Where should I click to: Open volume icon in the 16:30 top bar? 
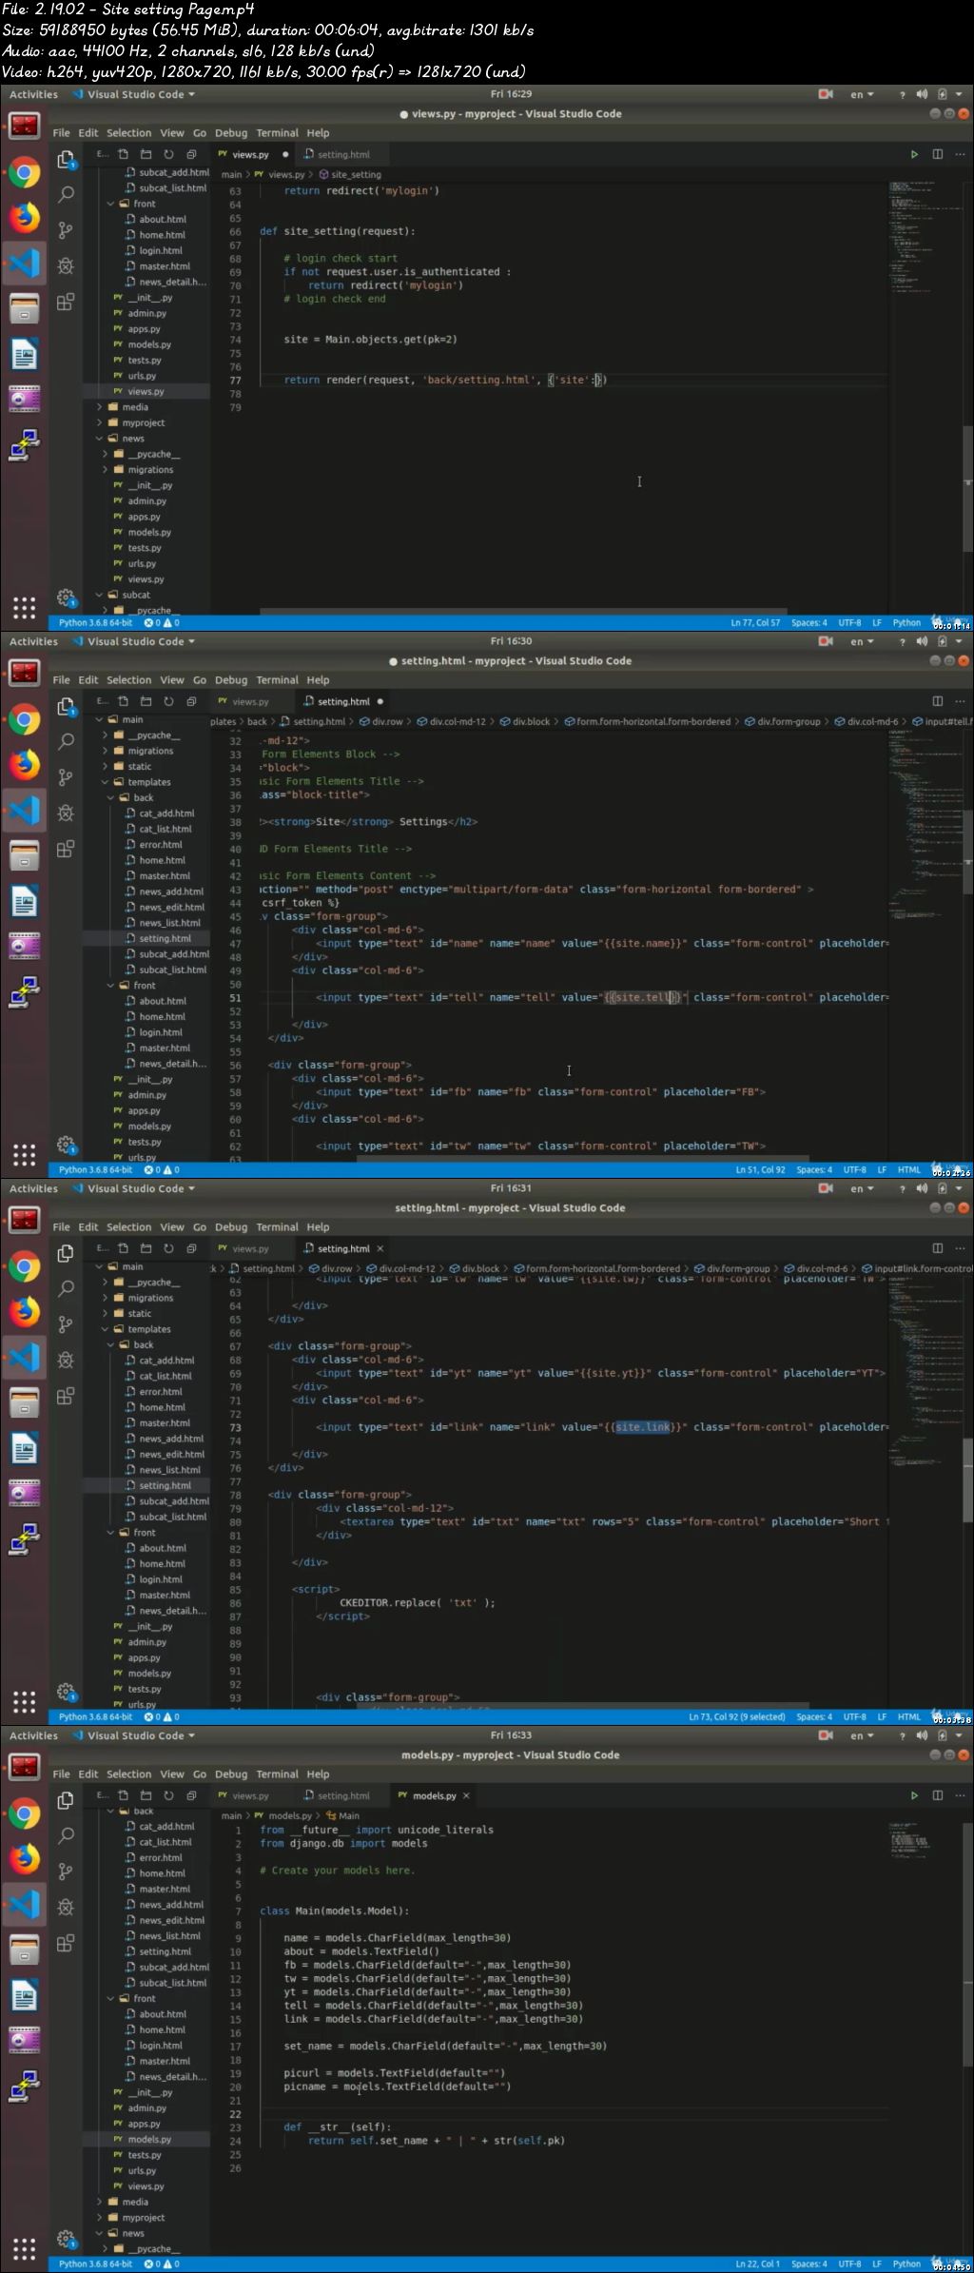coord(922,641)
